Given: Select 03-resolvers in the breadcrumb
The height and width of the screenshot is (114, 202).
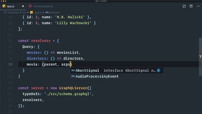Looking at the screenshot, I should coord(11,13).
